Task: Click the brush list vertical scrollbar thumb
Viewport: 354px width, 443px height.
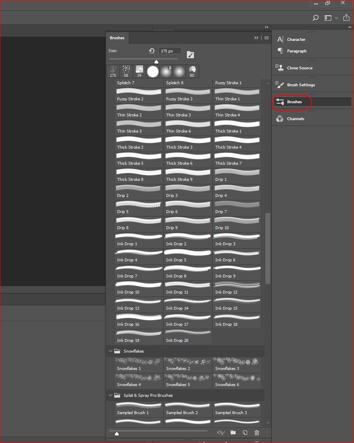Action: coord(268,249)
